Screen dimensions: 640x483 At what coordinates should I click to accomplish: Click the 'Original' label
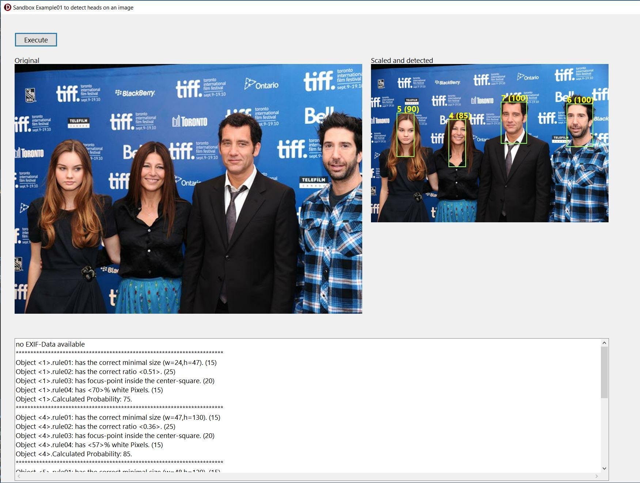coord(27,60)
